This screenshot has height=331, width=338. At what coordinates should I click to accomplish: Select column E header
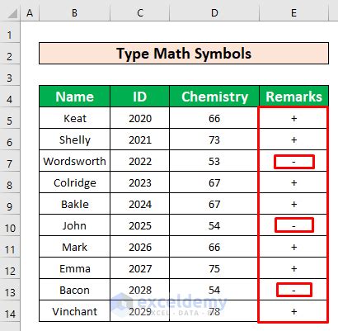coord(293,13)
